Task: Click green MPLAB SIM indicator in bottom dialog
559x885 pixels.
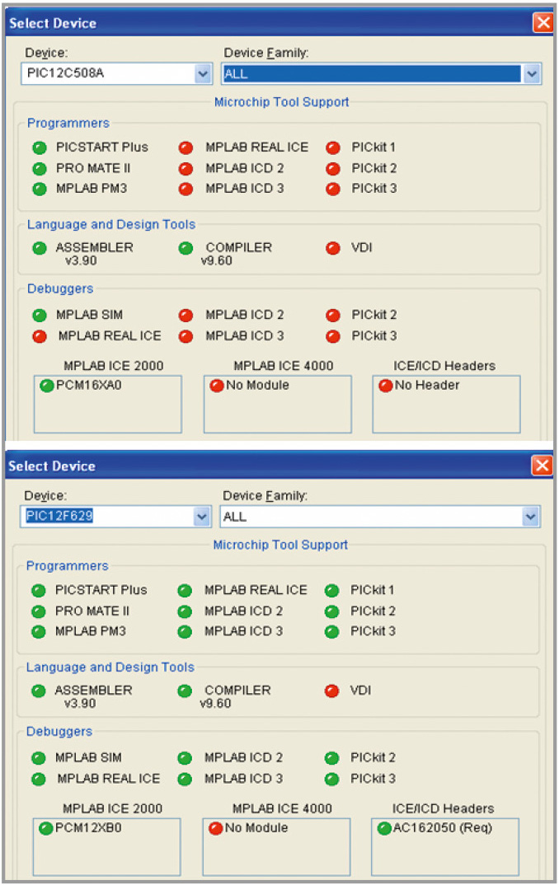Action: pos(38,758)
